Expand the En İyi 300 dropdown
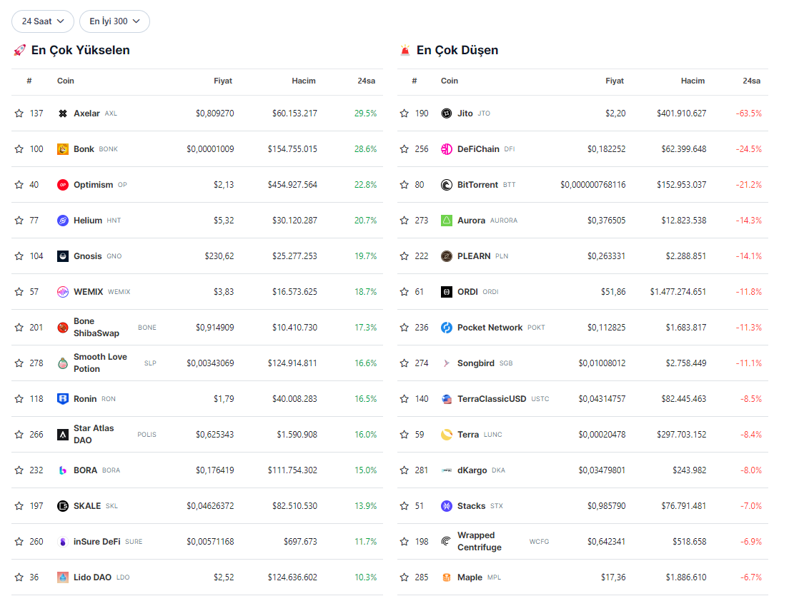The height and width of the screenshot is (601, 794). click(x=114, y=21)
